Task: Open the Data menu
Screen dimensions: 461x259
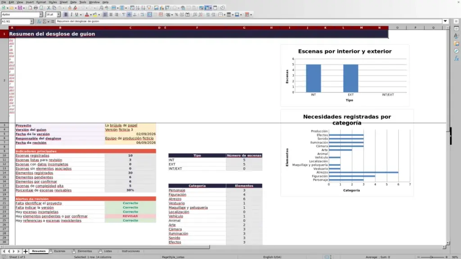Action: pyautogui.click(x=73, y=2)
